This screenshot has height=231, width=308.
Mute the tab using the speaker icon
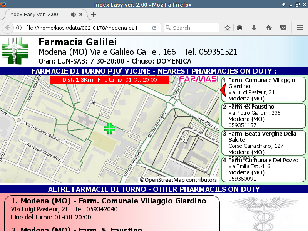(73, 15)
